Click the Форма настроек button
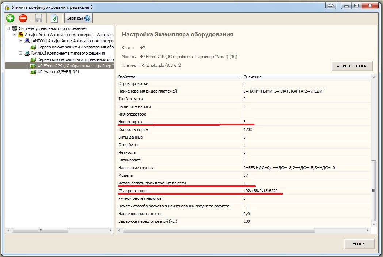The image size is (383, 257). pos(352,66)
